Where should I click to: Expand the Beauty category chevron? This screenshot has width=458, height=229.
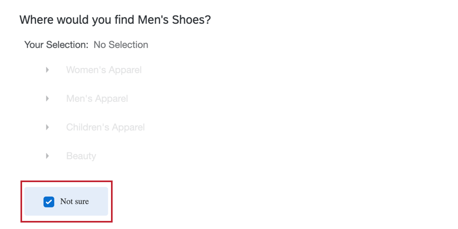[47, 156]
